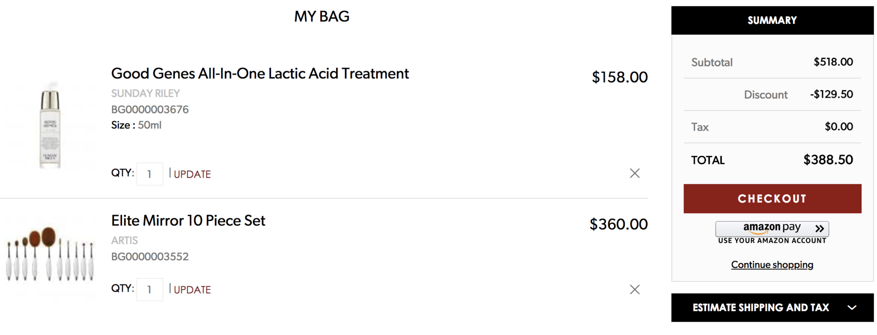This screenshot has height=335, width=877.
Task: Select the SUNDAY RILEY brand name
Action: tap(146, 93)
